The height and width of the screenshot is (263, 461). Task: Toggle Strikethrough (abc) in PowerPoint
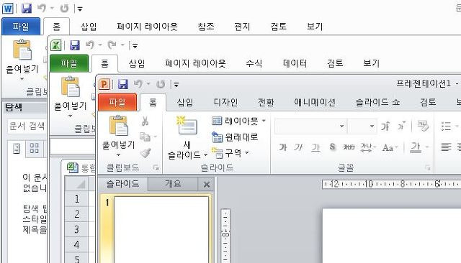point(349,147)
